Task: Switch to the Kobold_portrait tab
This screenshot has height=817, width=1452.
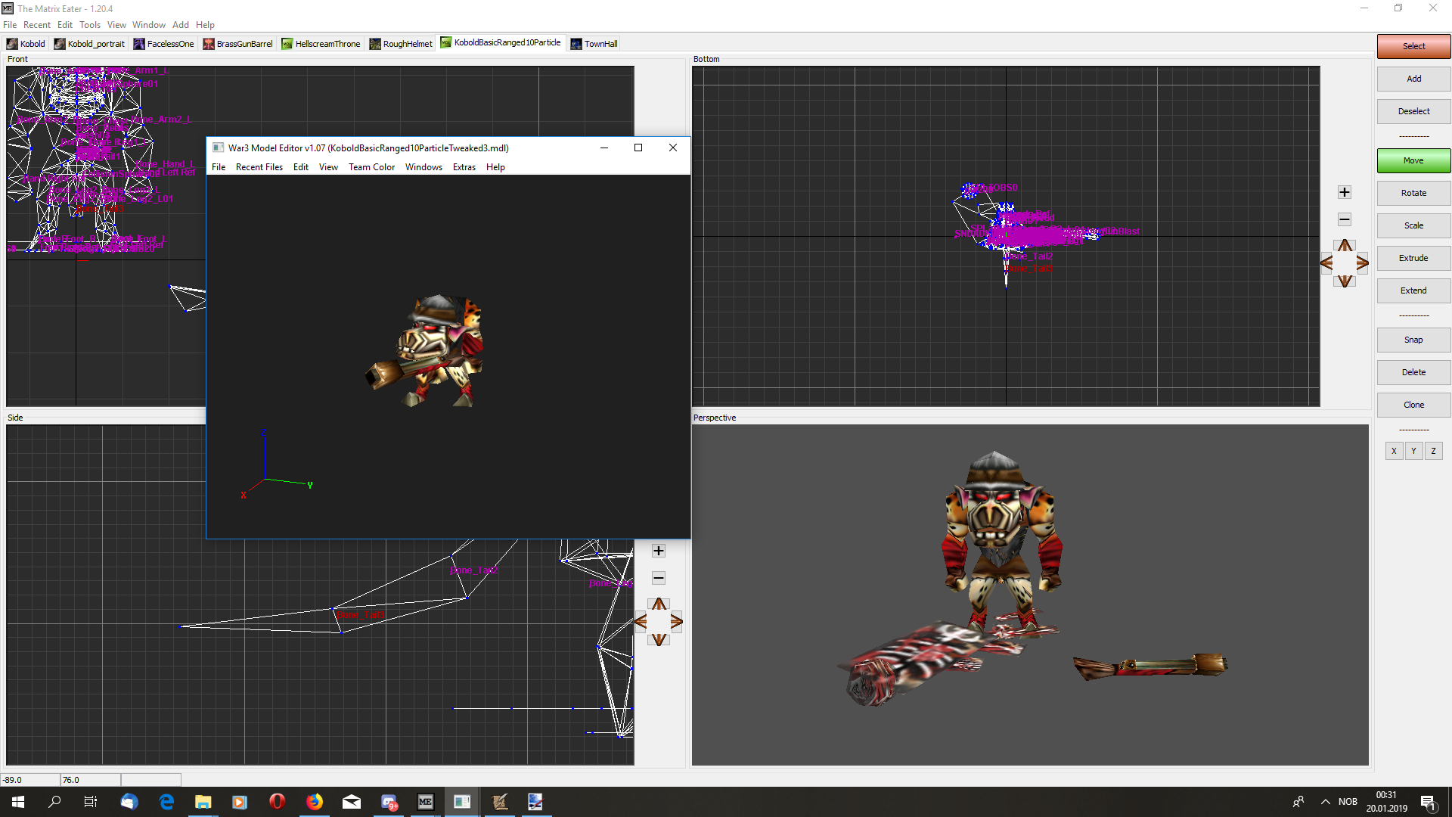Action: coord(89,44)
